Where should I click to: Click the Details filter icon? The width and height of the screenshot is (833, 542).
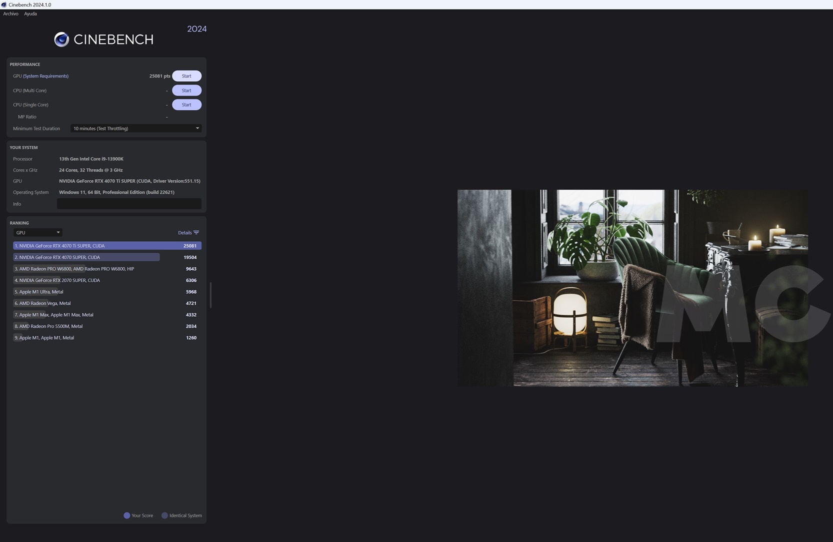[x=196, y=233]
